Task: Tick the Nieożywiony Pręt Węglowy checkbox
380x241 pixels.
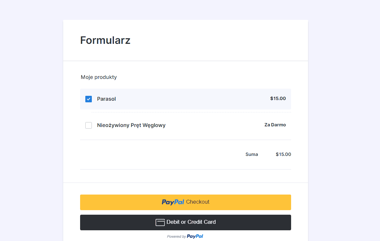Action: coord(89,125)
